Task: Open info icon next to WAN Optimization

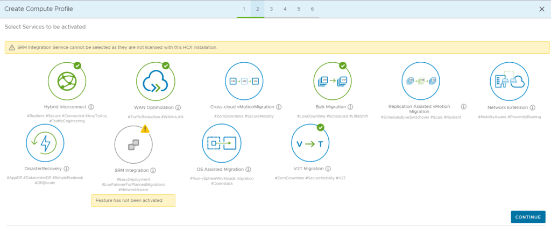Action: [x=178, y=107]
